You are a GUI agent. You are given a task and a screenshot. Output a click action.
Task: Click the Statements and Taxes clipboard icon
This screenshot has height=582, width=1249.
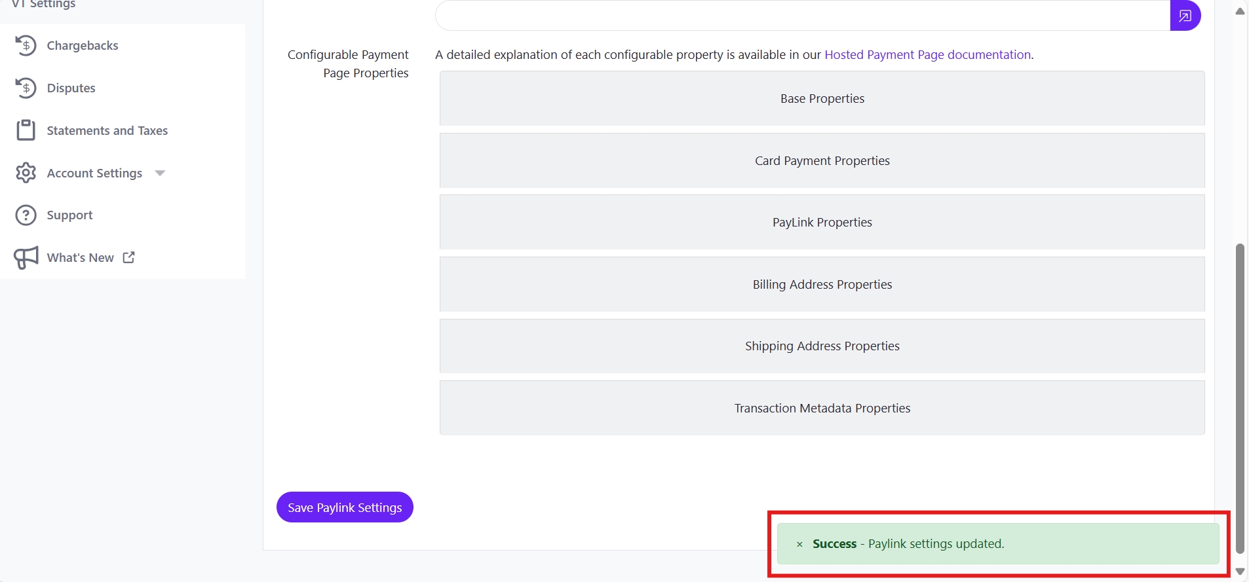[26, 130]
